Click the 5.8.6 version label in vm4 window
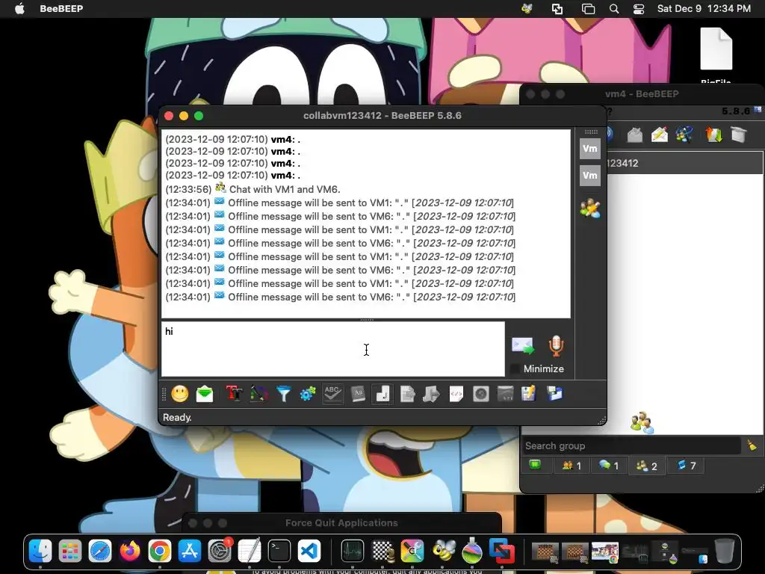 [x=736, y=111]
